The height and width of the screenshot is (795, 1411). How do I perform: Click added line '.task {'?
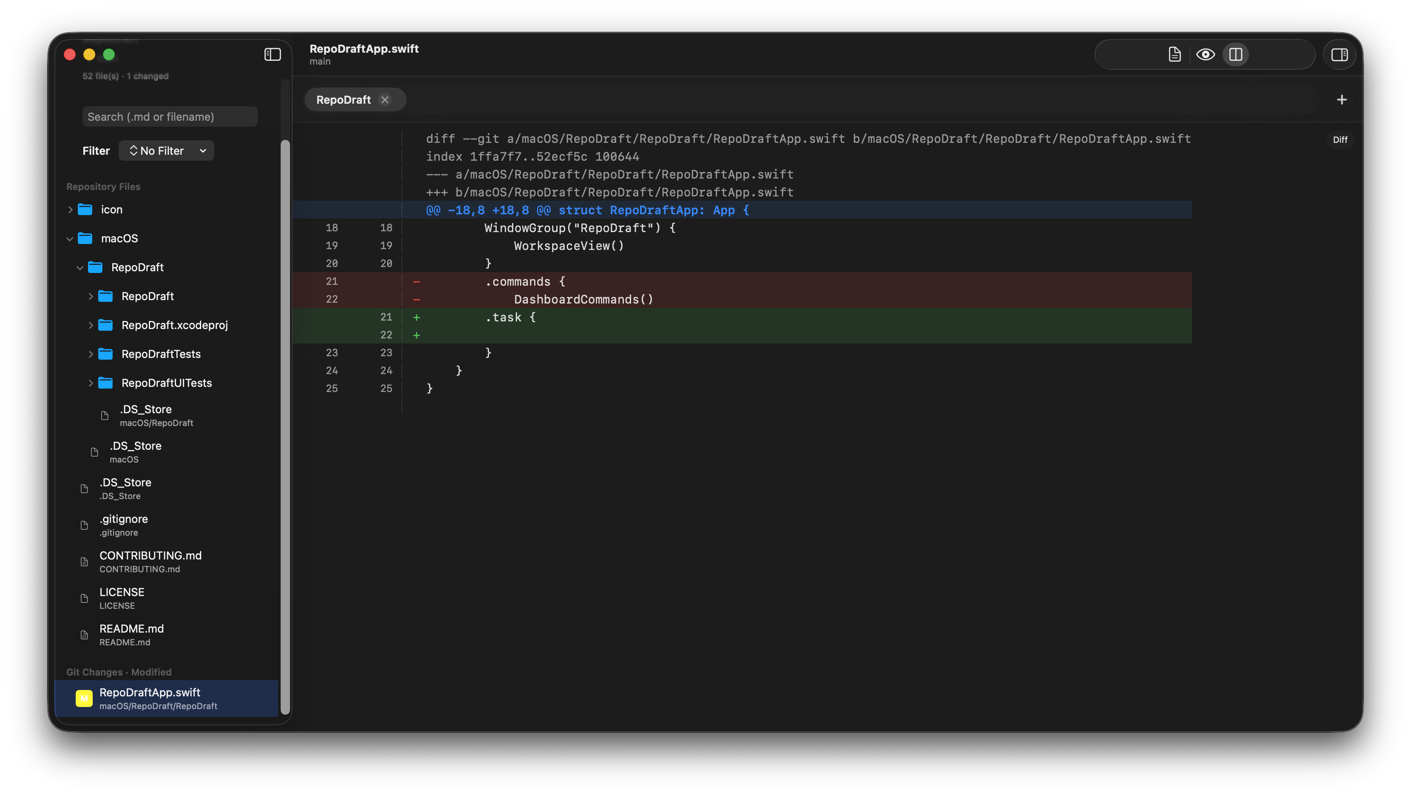click(742, 317)
